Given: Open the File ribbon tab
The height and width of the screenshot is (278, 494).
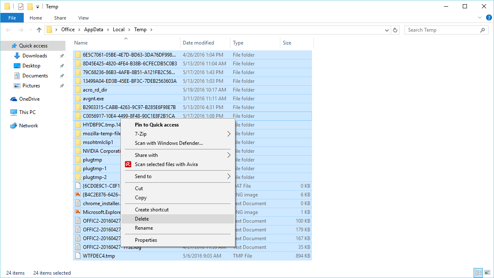Looking at the screenshot, I should coord(12,18).
